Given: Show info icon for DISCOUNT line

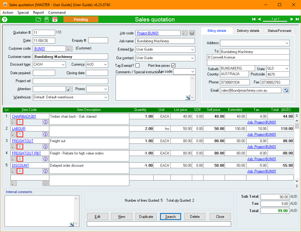Looking at the screenshot, I should [x=45, y=171].
